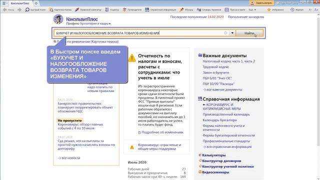Expand search history dropdown arrow
The height and width of the screenshot is (180, 320).
pyautogui.click(x=232, y=33)
